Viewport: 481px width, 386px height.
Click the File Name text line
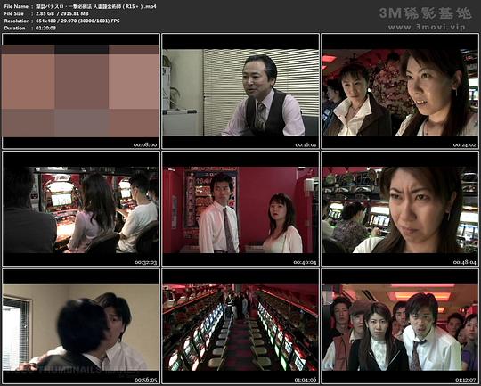(x=80, y=6)
